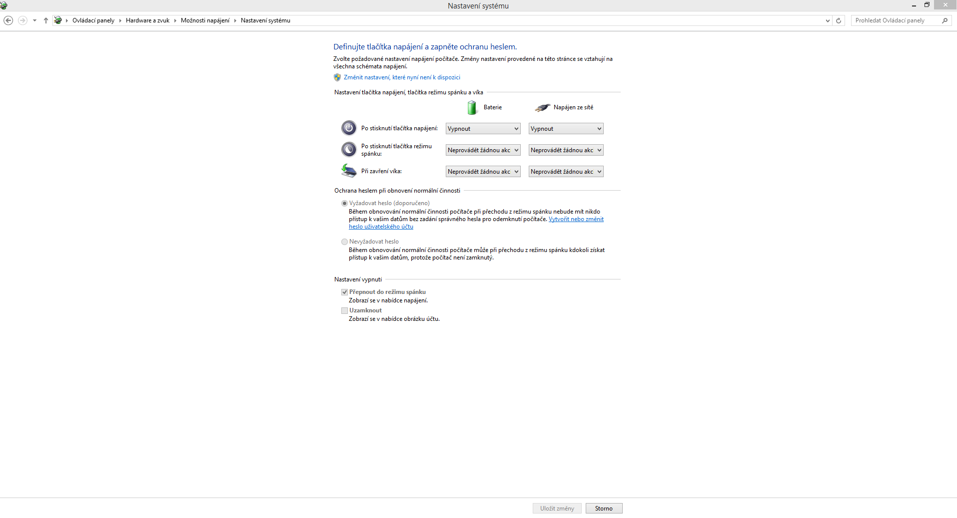957x518 pixels.
Task: Open lid close action dropdown for Baterie
Action: pyautogui.click(x=483, y=172)
